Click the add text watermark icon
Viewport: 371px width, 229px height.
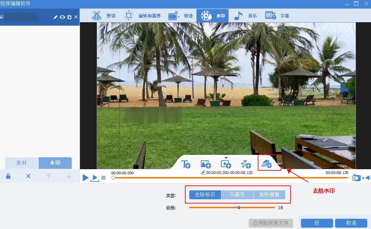186,164
